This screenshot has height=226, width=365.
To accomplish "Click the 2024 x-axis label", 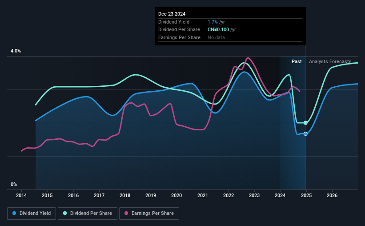I will (x=280, y=195).
